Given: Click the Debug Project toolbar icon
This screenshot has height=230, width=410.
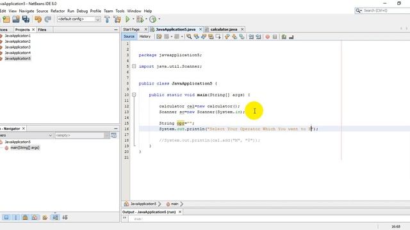Looking at the screenshot, I should coord(140,19).
